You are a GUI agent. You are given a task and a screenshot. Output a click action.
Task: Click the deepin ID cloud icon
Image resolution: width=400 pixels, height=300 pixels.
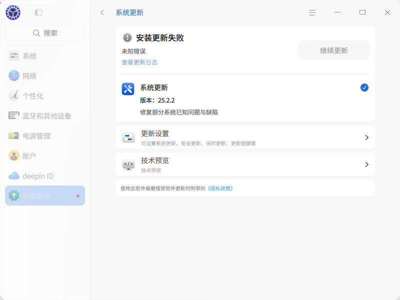14,176
